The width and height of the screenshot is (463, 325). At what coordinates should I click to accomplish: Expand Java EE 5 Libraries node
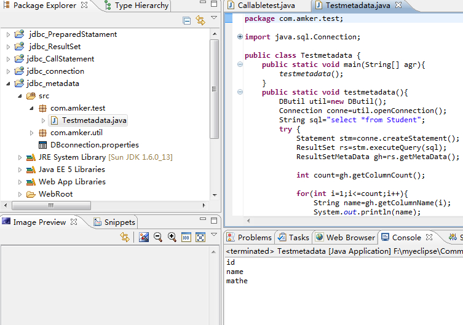[20, 170]
